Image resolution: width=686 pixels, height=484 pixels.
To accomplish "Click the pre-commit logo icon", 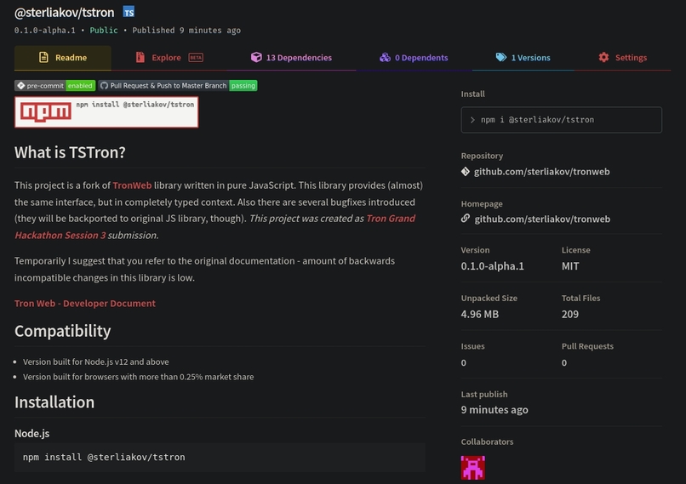I will (21, 86).
